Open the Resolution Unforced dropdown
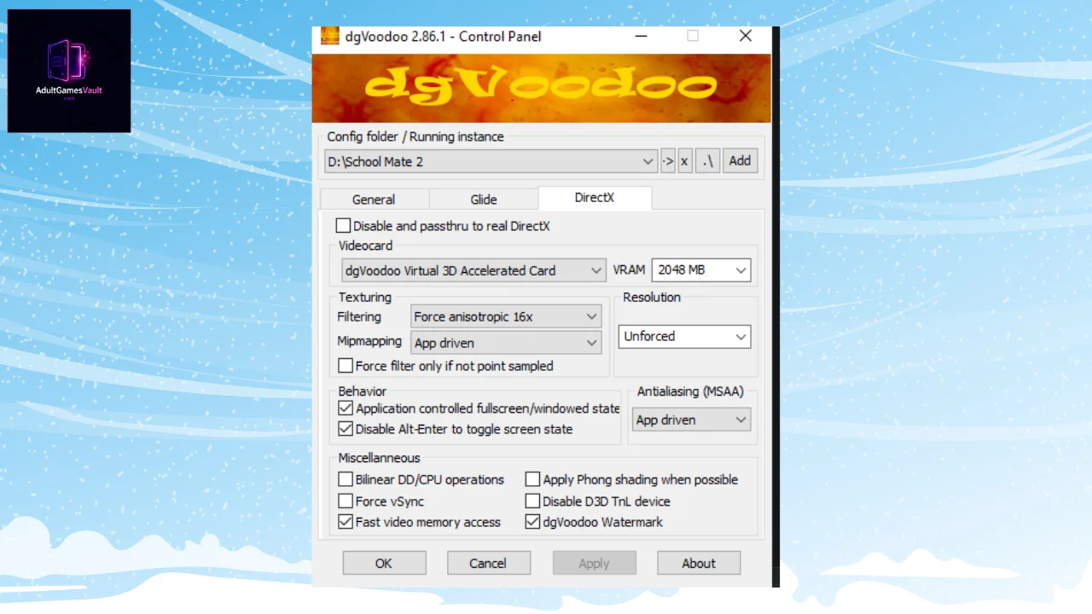The image size is (1092, 614). [684, 337]
